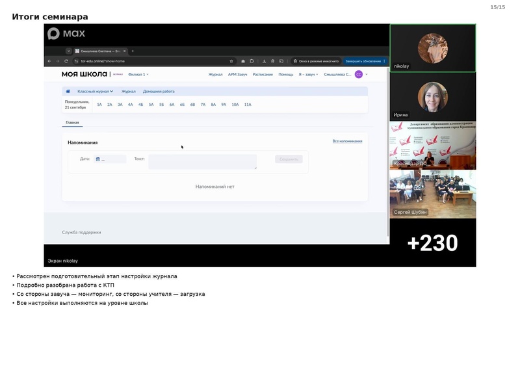Click Завершить обновление button
Screen dimensions: 520x368
click(363, 61)
